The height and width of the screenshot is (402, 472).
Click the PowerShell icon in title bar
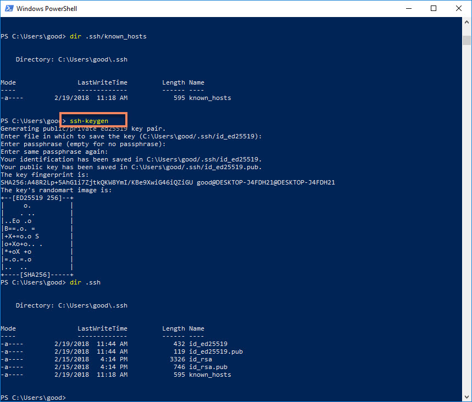pos(9,9)
